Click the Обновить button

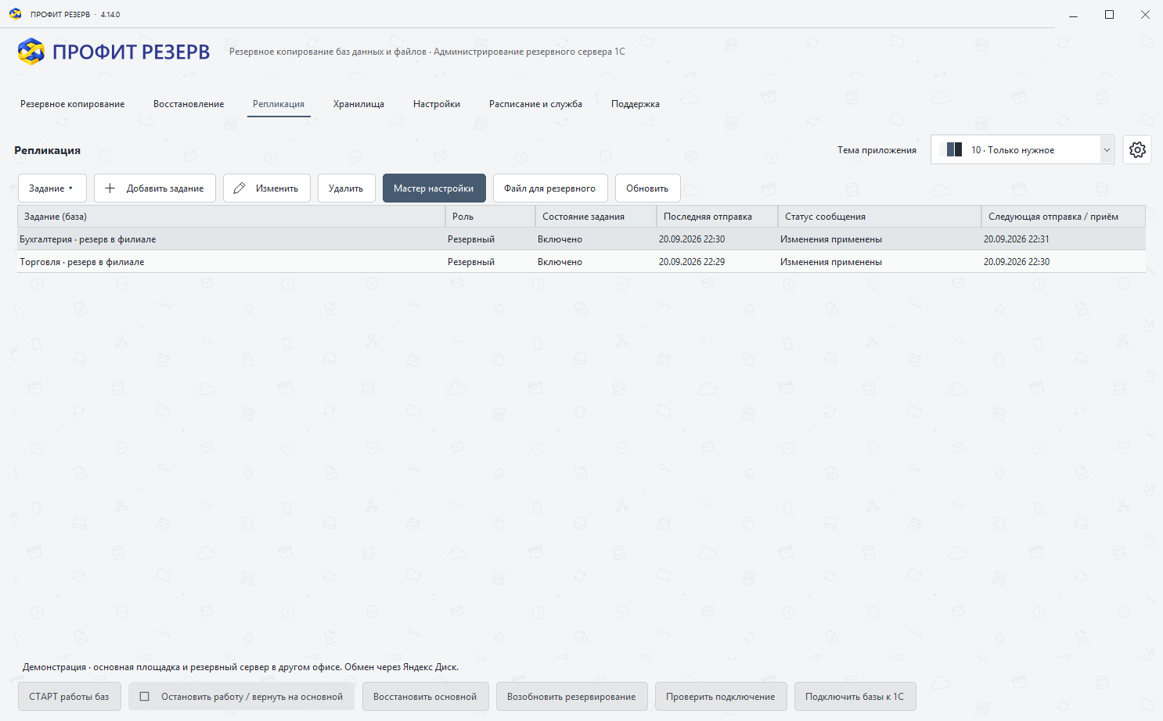click(647, 188)
